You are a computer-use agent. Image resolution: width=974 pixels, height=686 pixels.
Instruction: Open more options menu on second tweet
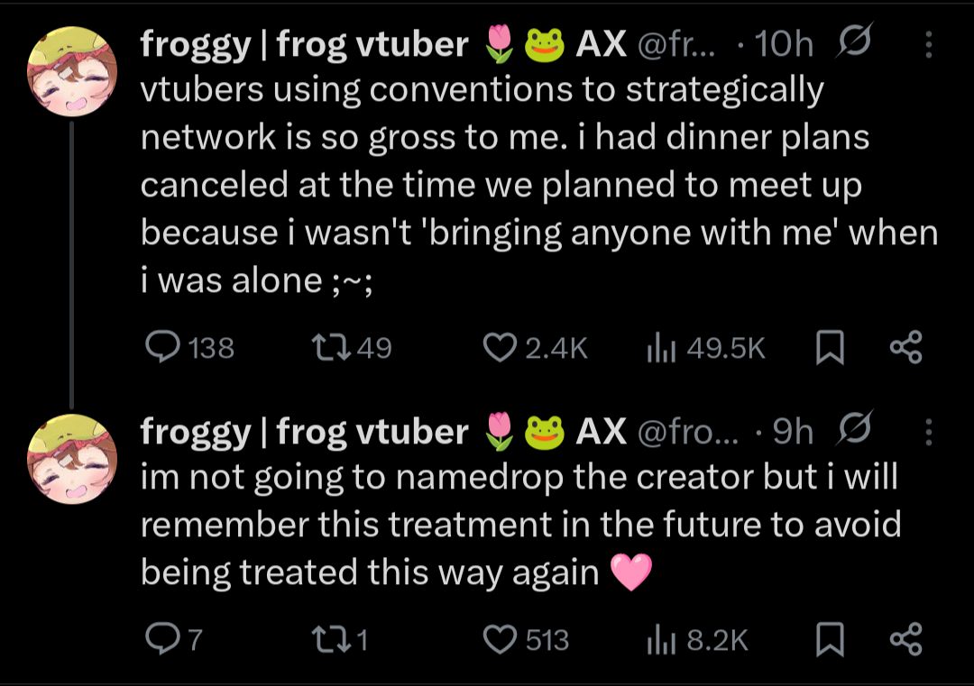tap(931, 433)
